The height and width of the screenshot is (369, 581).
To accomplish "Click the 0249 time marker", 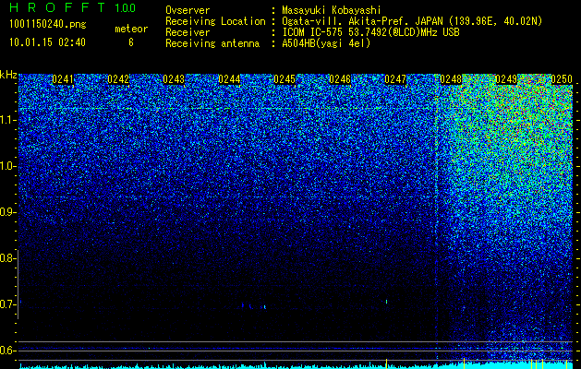I will click(506, 79).
